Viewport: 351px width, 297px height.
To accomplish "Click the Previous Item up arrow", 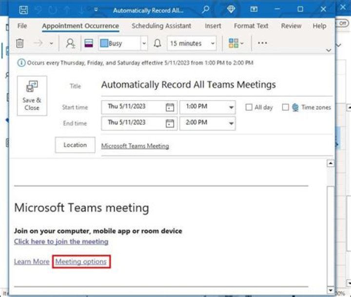I will point(67,10).
